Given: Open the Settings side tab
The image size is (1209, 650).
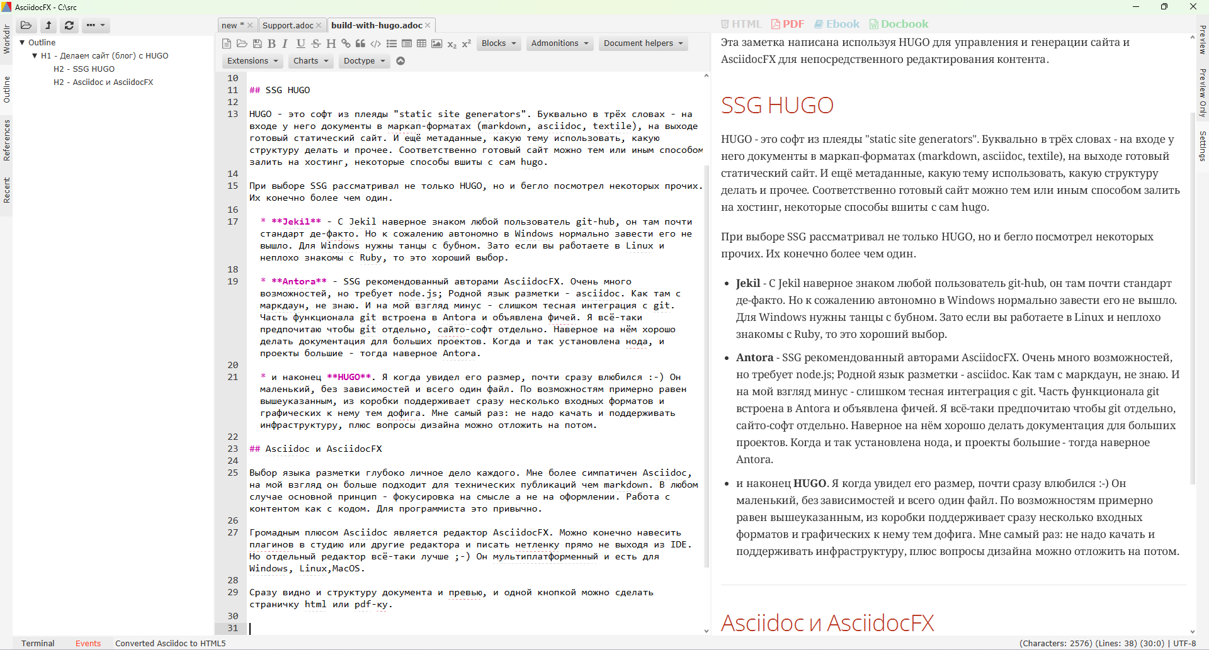Looking at the screenshot, I should 1203,146.
